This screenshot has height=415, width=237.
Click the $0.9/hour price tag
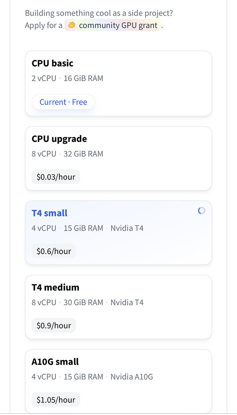point(53,325)
